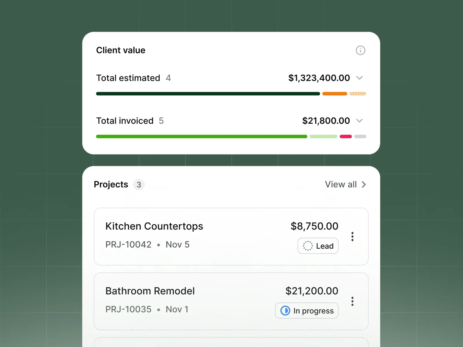Click the Lead status icon on Kitchen Countertops
The height and width of the screenshot is (347, 463).
click(x=308, y=246)
